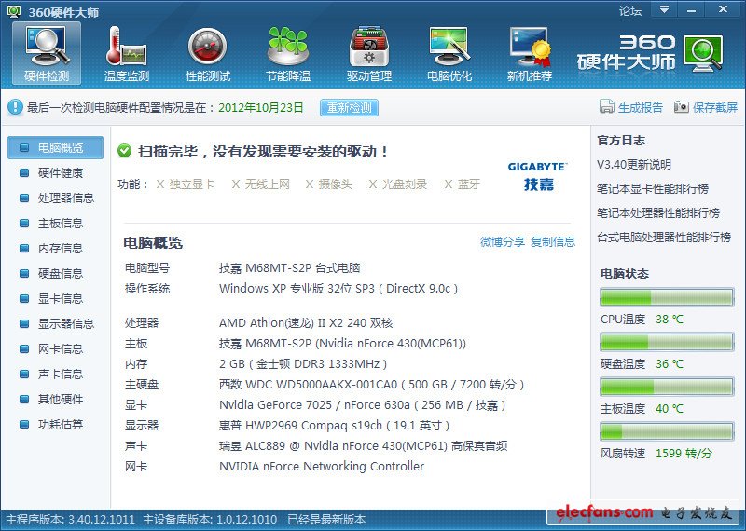Image resolution: width=746 pixels, height=531 pixels.
Task: Open 显卡信息 in the sidebar
Action: coord(60,298)
